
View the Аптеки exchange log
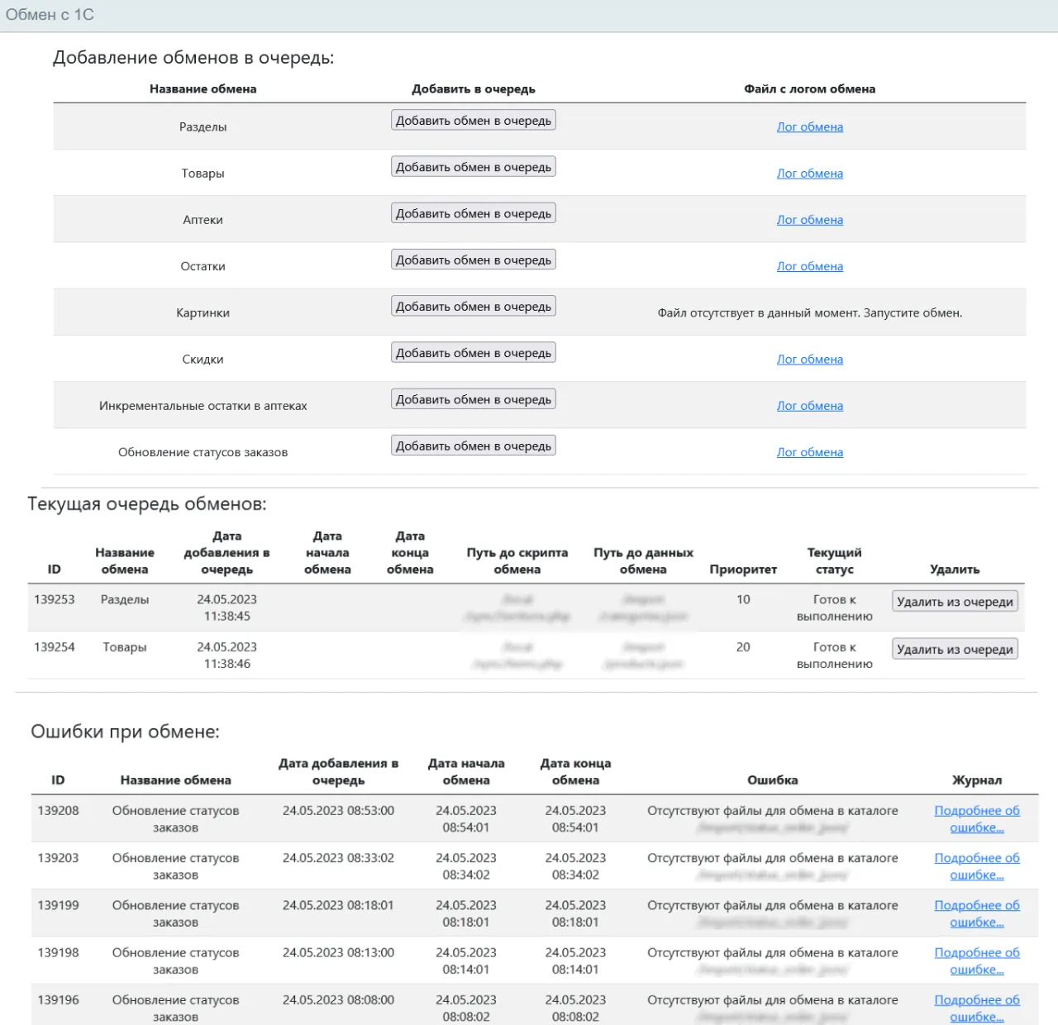pyautogui.click(x=809, y=220)
